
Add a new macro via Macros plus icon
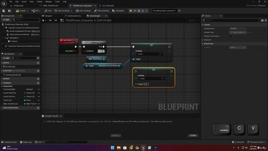tap(38, 79)
